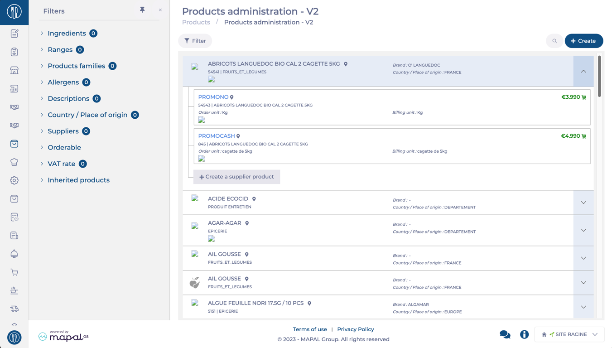Click the apple thumbnail of AIL GOUSSE
This screenshot has width=612, height=348.
click(195, 283)
